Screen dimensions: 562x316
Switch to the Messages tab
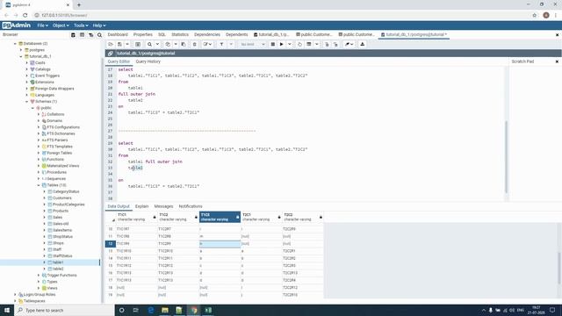tap(163, 206)
